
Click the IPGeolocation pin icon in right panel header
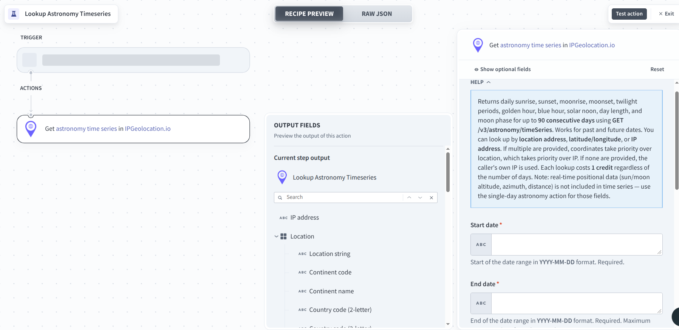pyautogui.click(x=478, y=45)
